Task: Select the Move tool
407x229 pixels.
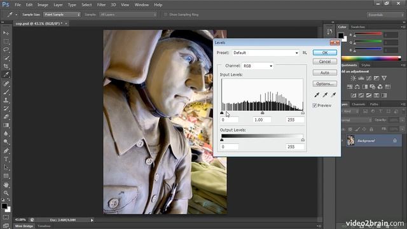Action: (6, 33)
